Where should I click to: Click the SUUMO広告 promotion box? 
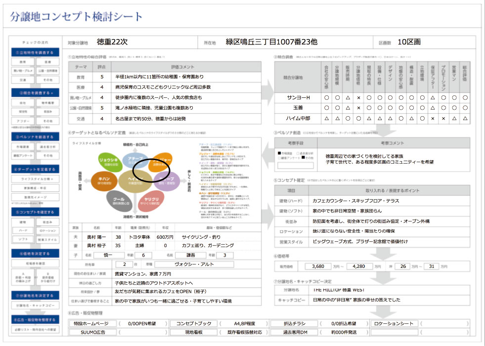[93, 332]
